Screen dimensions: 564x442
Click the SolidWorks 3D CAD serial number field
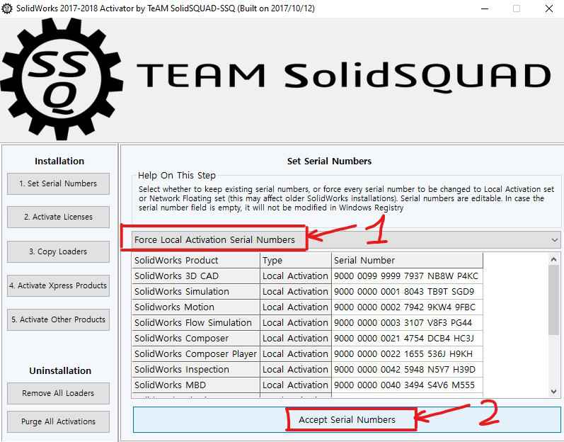[x=406, y=276]
